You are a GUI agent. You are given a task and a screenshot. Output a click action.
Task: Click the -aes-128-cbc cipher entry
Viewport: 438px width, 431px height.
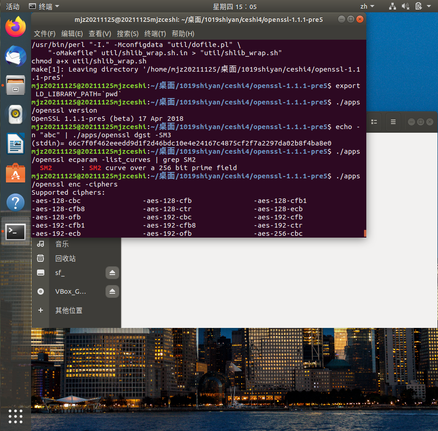(56, 201)
